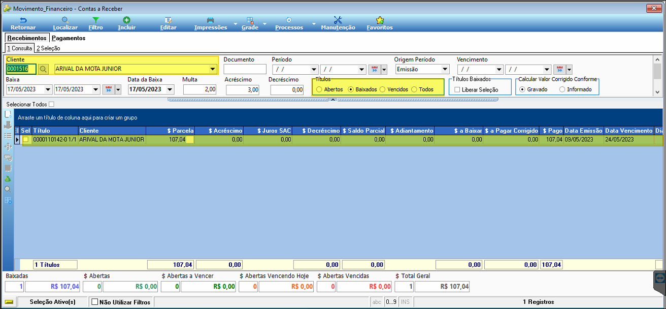Click the four-arrows move icon in sidebar

8,146
